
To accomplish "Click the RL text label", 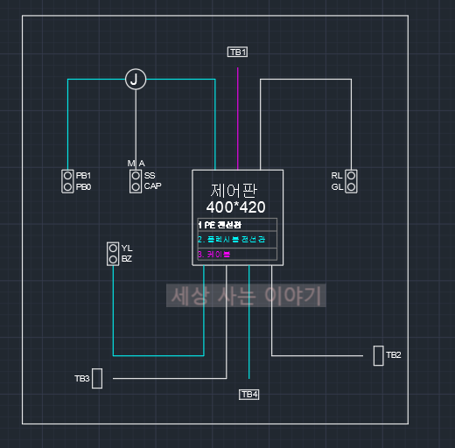I will click(337, 176).
